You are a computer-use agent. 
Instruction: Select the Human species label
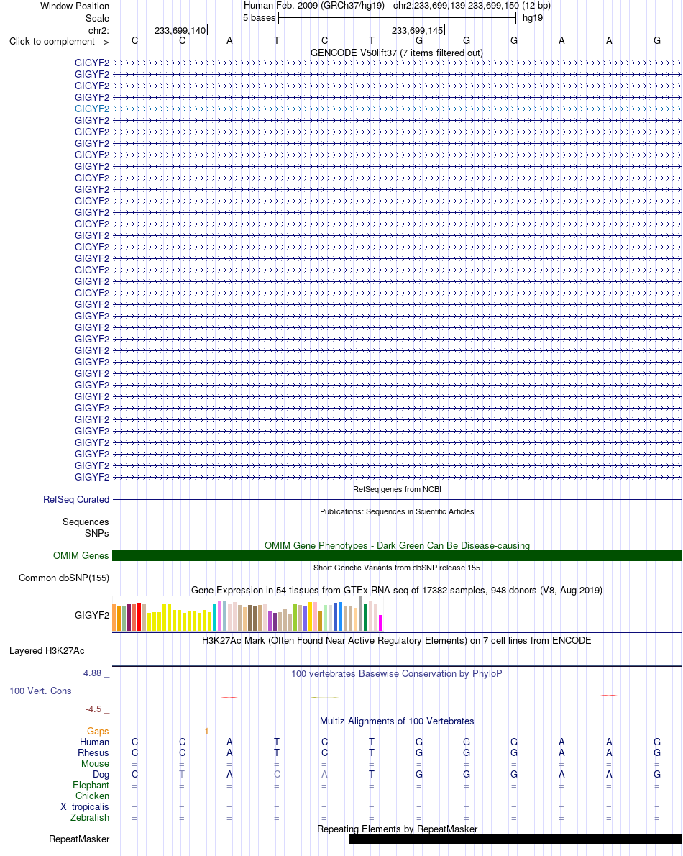pos(94,742)
